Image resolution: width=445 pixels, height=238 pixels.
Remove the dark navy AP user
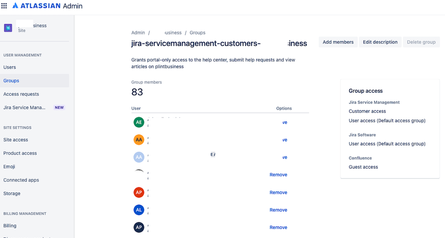(x=278, y=227)
